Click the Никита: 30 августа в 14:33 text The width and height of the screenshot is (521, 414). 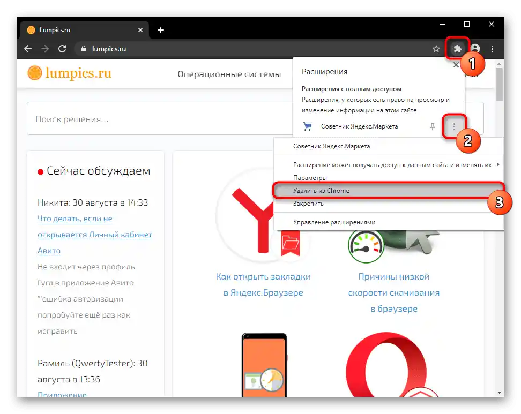coord(93,202)
